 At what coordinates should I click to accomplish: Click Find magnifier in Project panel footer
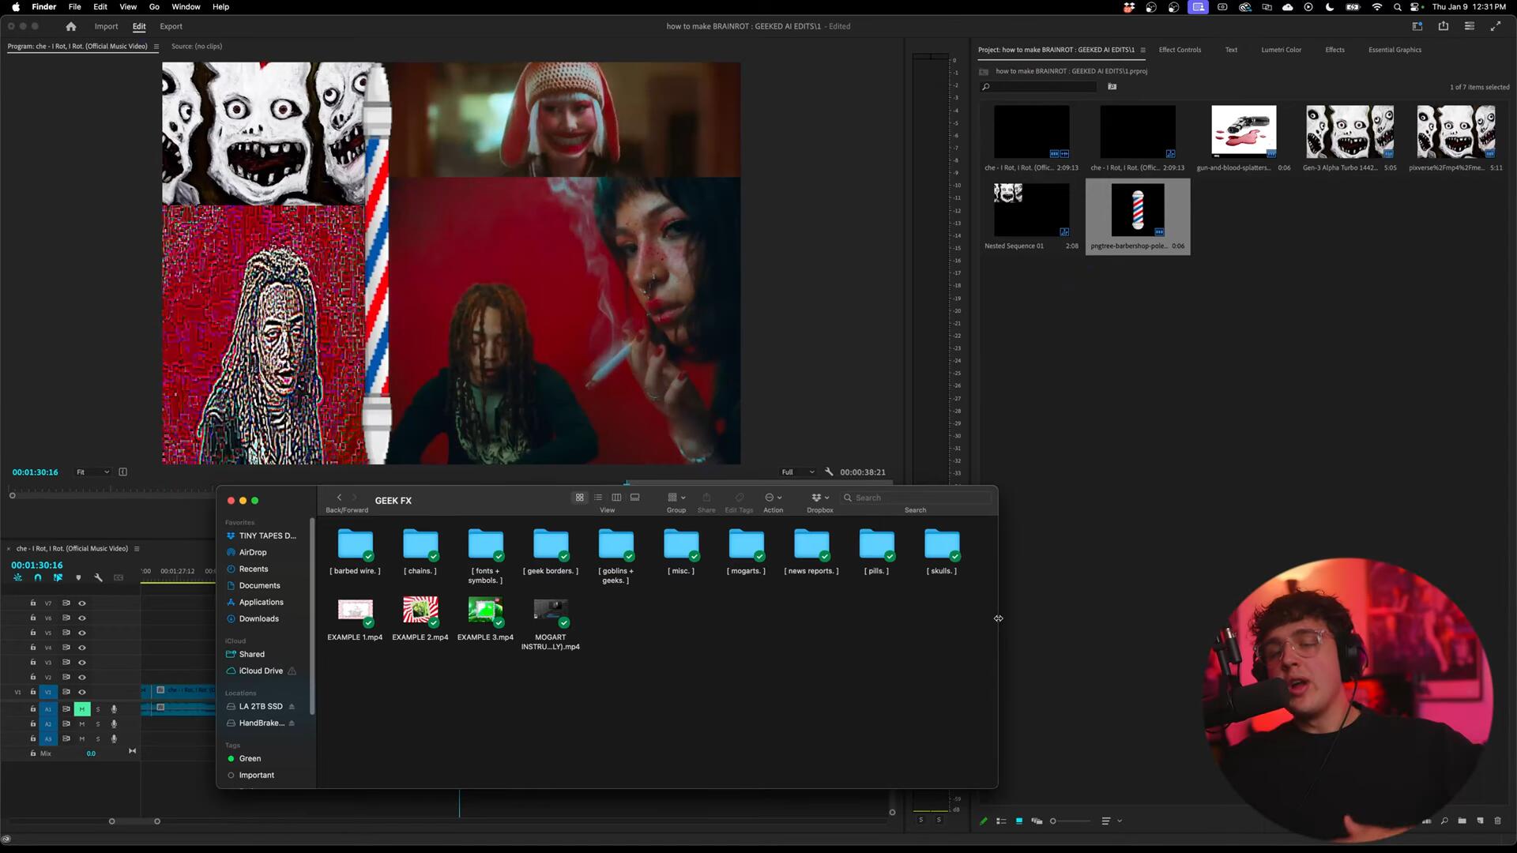point(1444,821)
